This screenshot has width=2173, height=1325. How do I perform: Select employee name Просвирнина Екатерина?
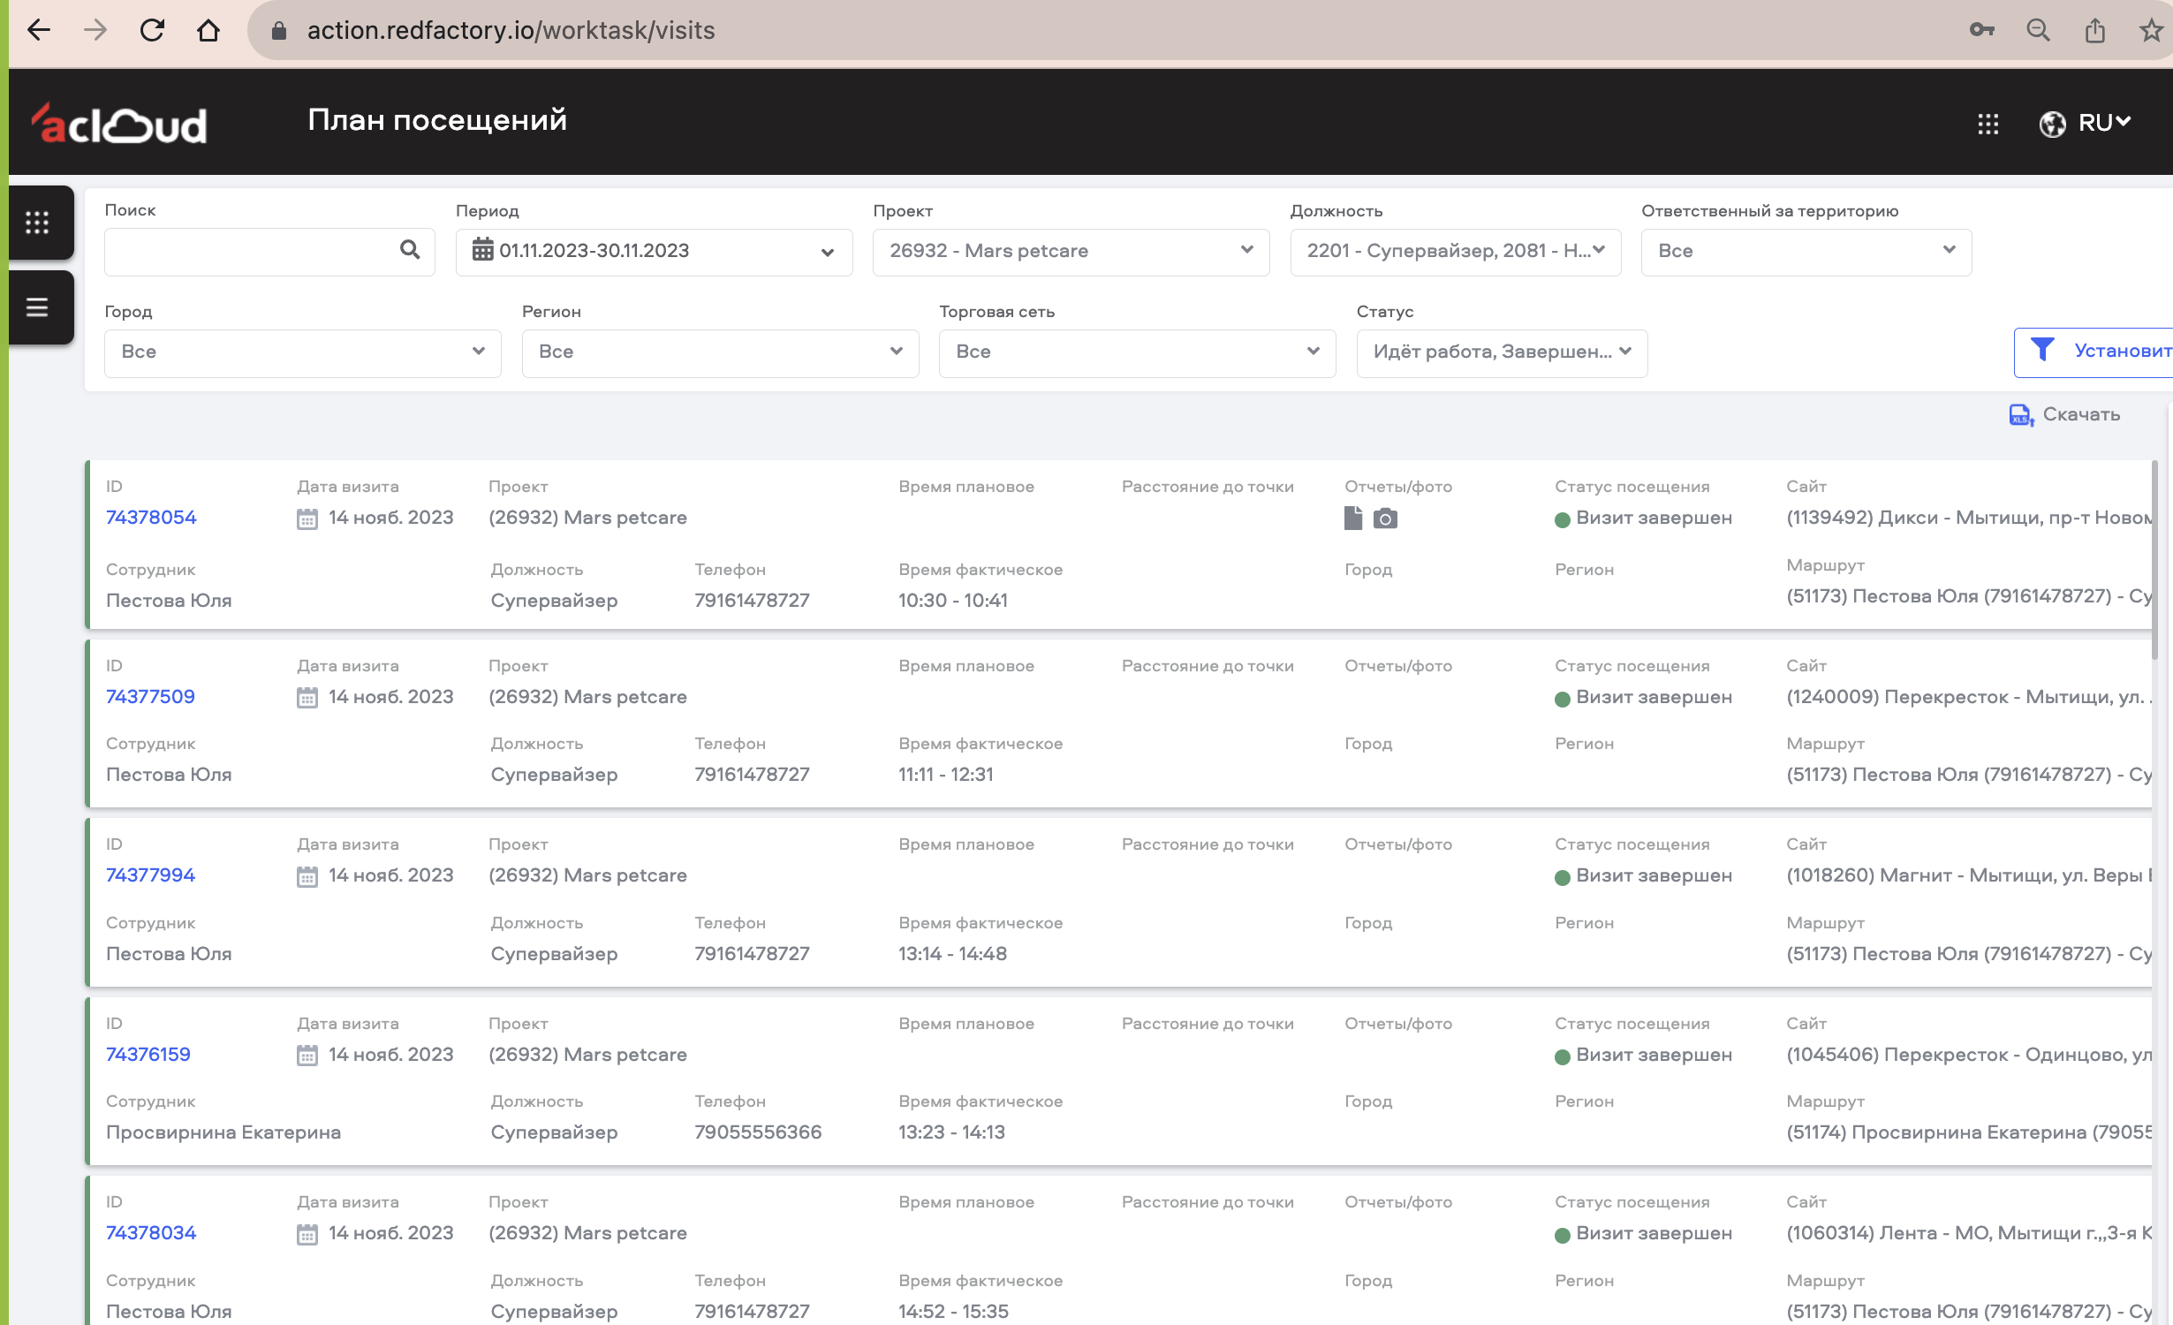pos(223,1132)
